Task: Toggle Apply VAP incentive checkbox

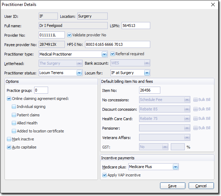Action: click(x=105, y=175)
